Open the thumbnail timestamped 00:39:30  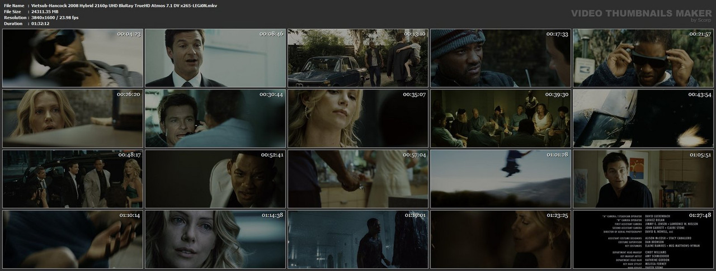[x=500, y=118]
